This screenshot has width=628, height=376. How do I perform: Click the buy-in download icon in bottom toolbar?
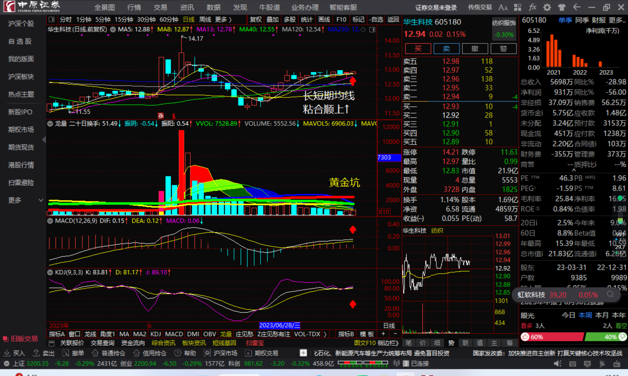tap(7, 353)
